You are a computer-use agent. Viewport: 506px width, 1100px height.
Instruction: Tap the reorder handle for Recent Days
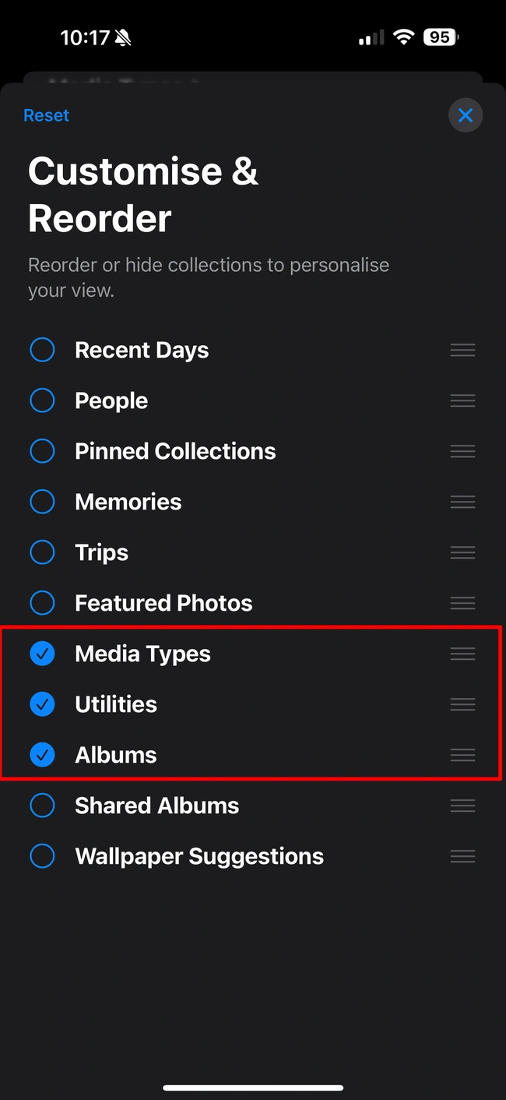462,350
